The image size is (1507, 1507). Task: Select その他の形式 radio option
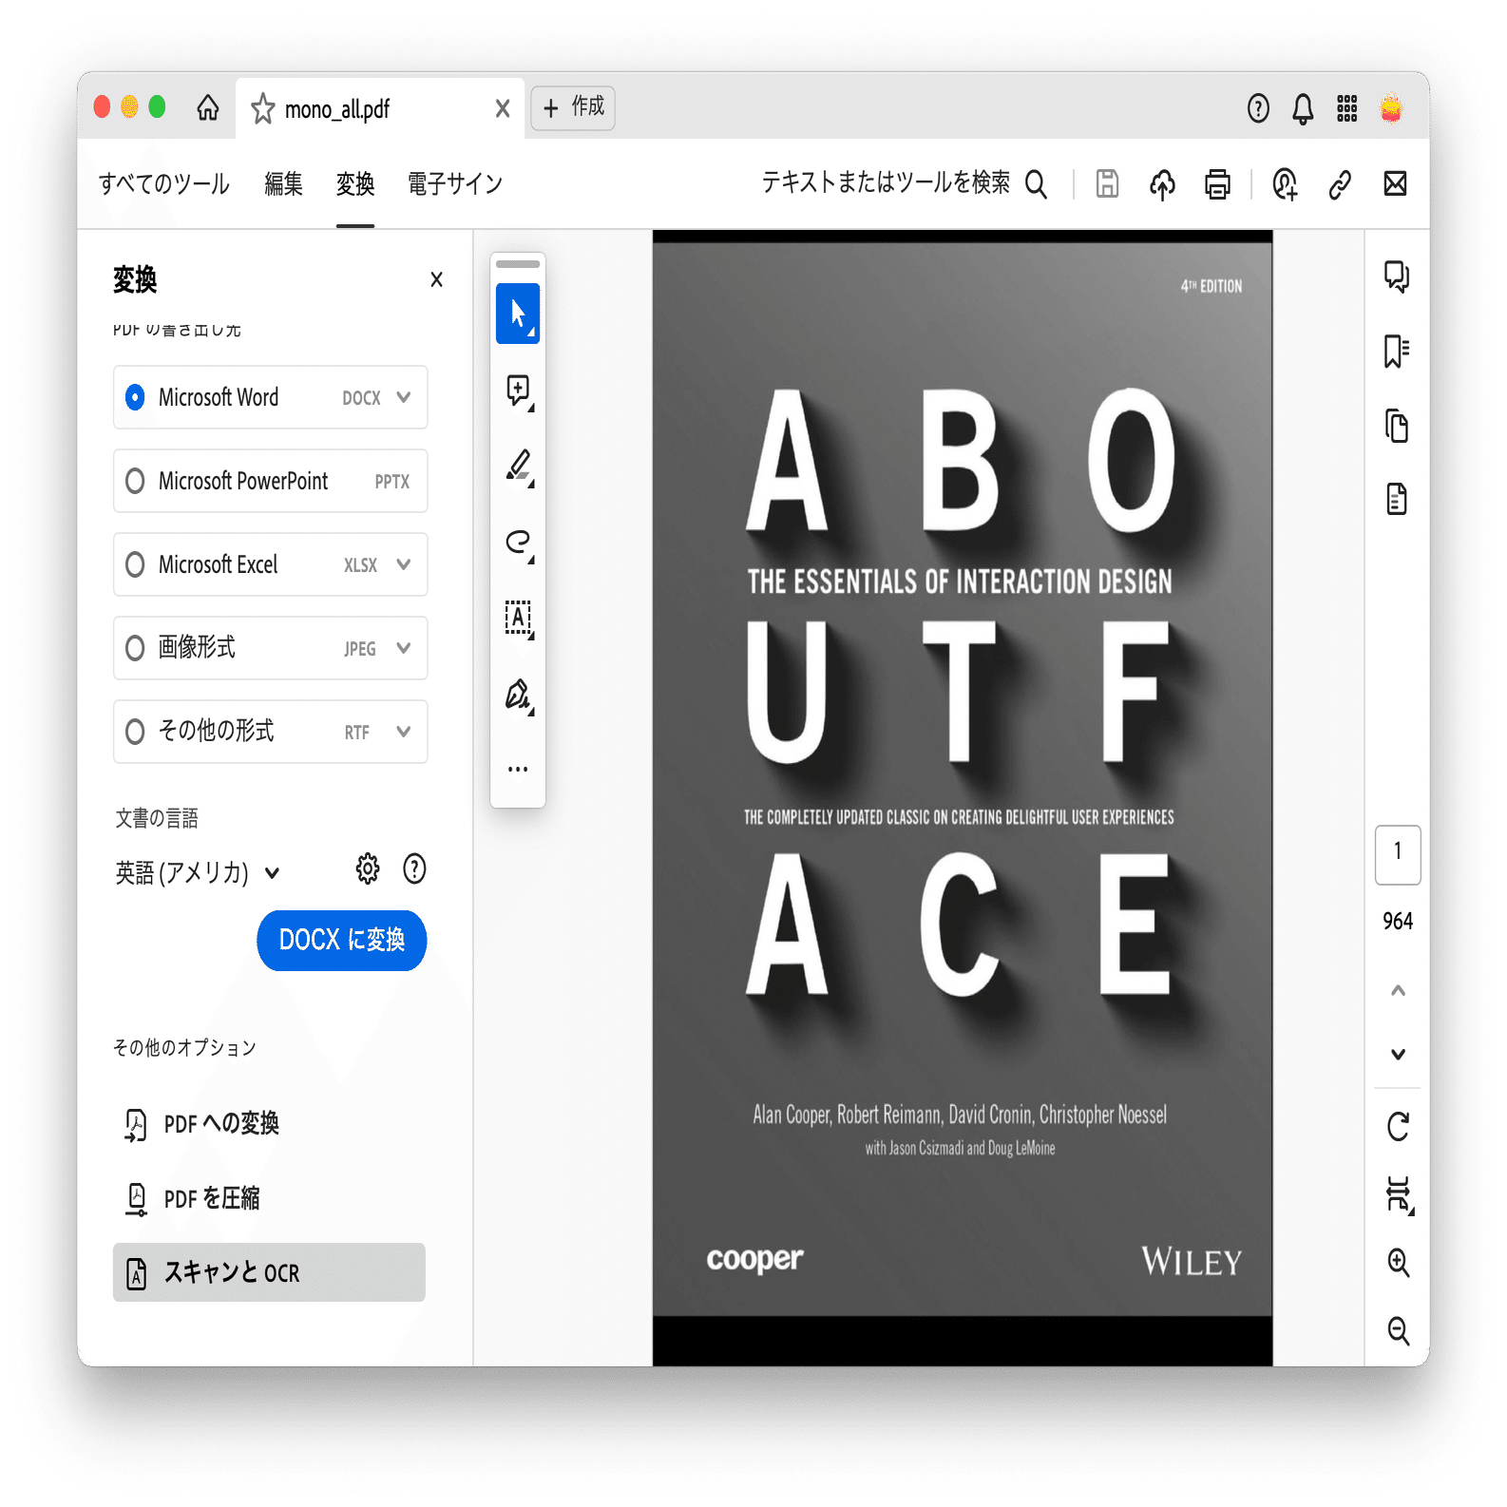(x=135, y=732)
